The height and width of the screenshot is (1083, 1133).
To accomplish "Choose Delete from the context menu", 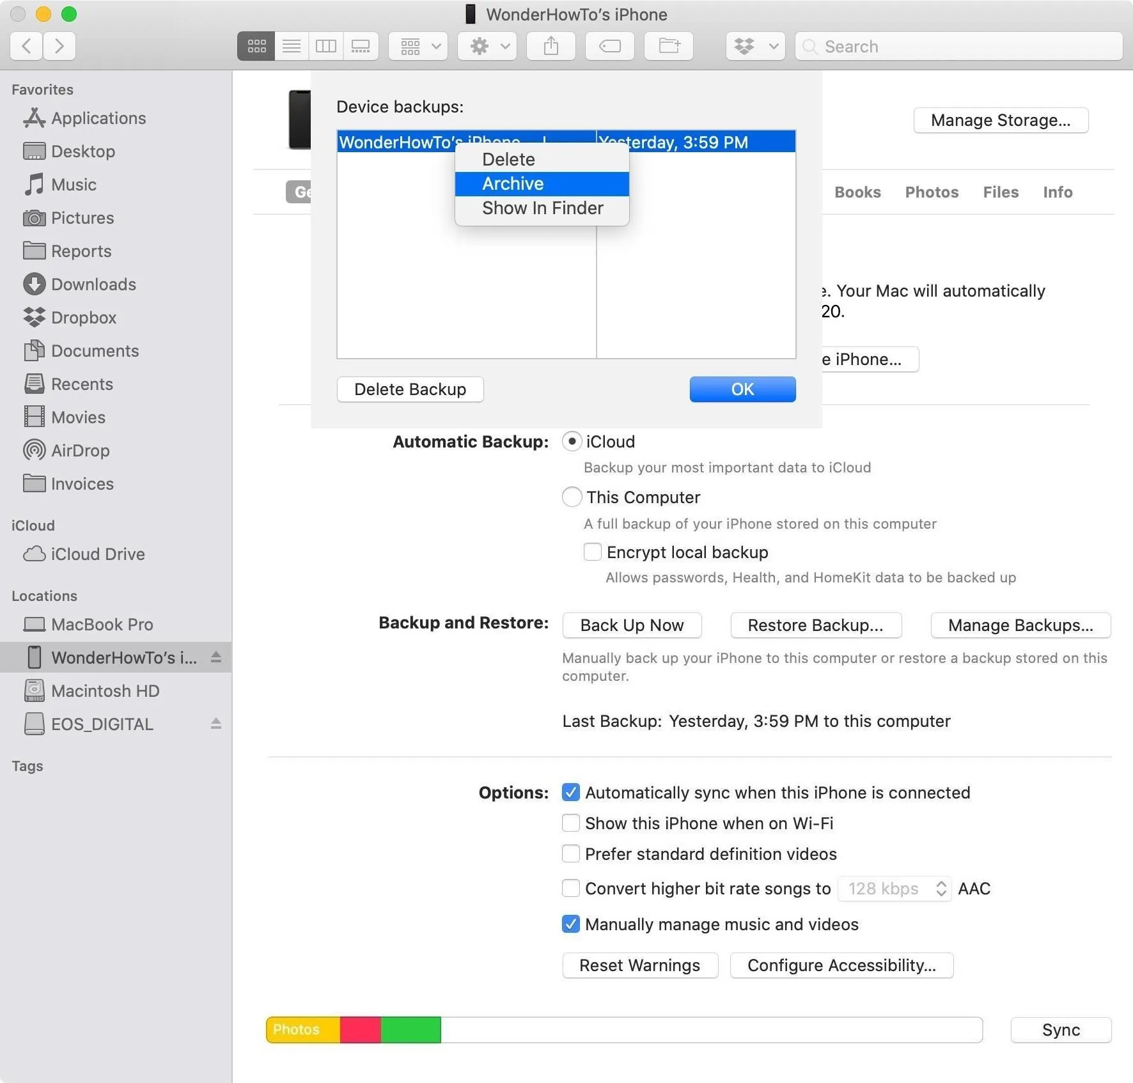I will [x=542, y=160].
